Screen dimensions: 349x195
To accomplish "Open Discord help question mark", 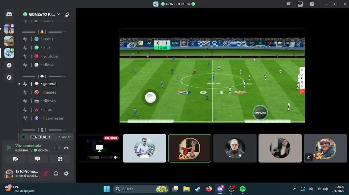I will 312,4.
